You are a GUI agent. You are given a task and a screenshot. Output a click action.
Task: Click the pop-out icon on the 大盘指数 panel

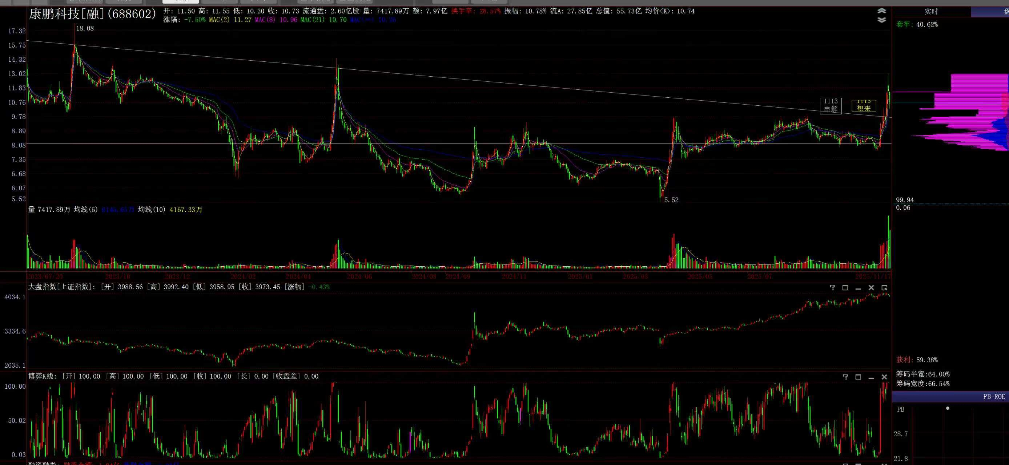tap(884, 288)
